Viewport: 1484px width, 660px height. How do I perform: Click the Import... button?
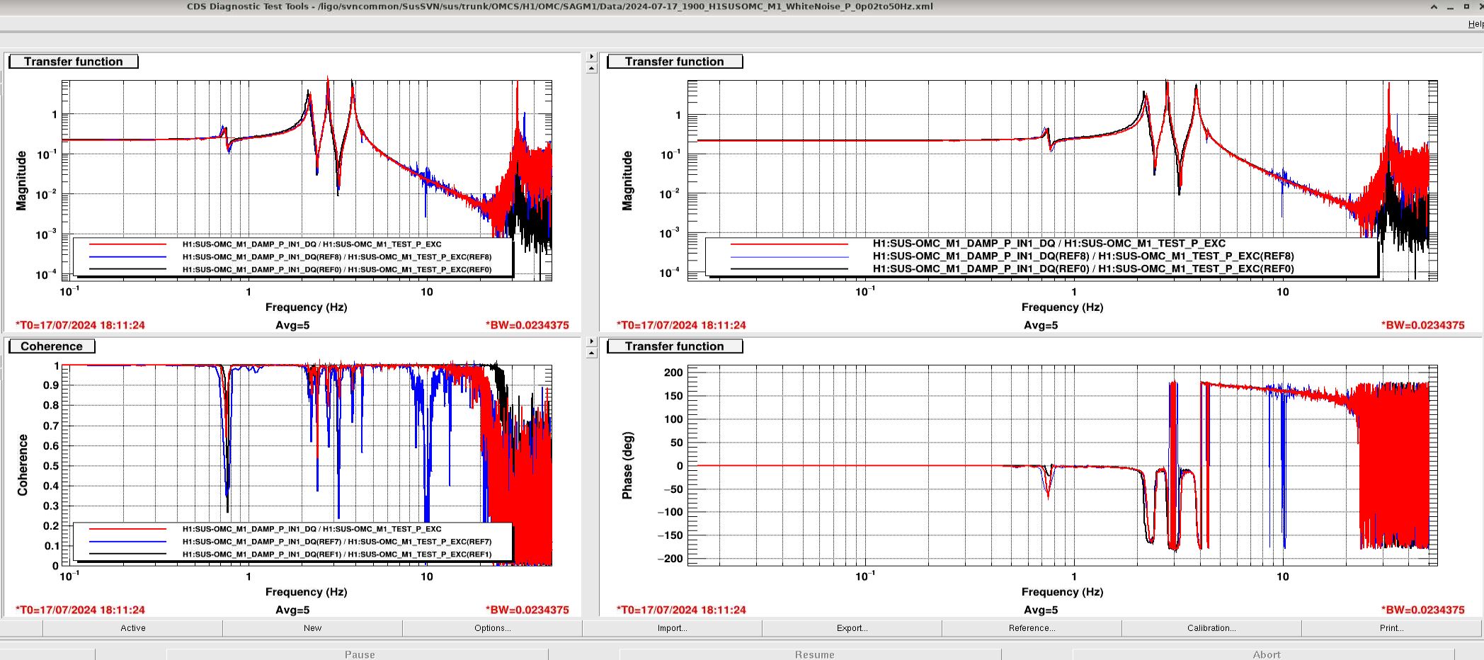pyautogui.click(x=673, y=628)
